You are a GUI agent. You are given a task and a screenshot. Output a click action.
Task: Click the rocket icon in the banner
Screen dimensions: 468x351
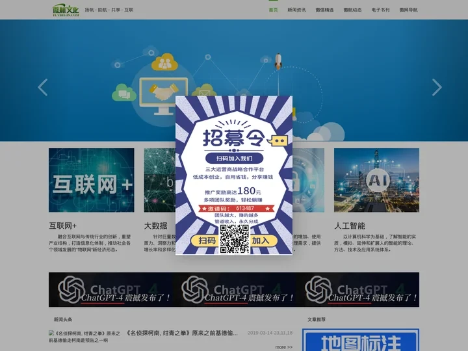[x=278, y=61]
